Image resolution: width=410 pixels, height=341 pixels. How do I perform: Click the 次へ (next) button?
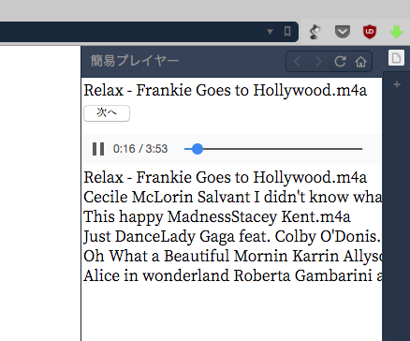click(x=107, y=113)
